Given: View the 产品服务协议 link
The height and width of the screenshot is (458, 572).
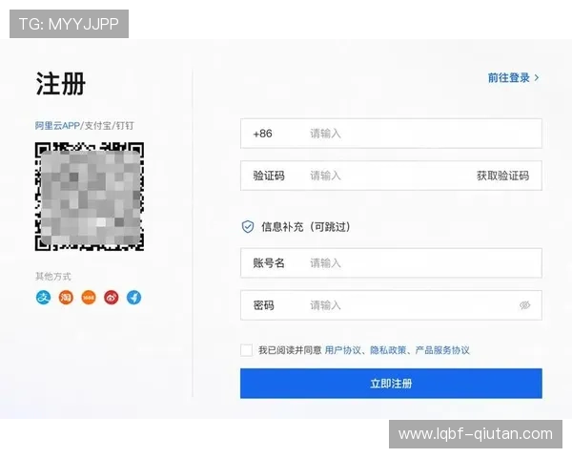Looking at the screenshot, I should 441,350.
